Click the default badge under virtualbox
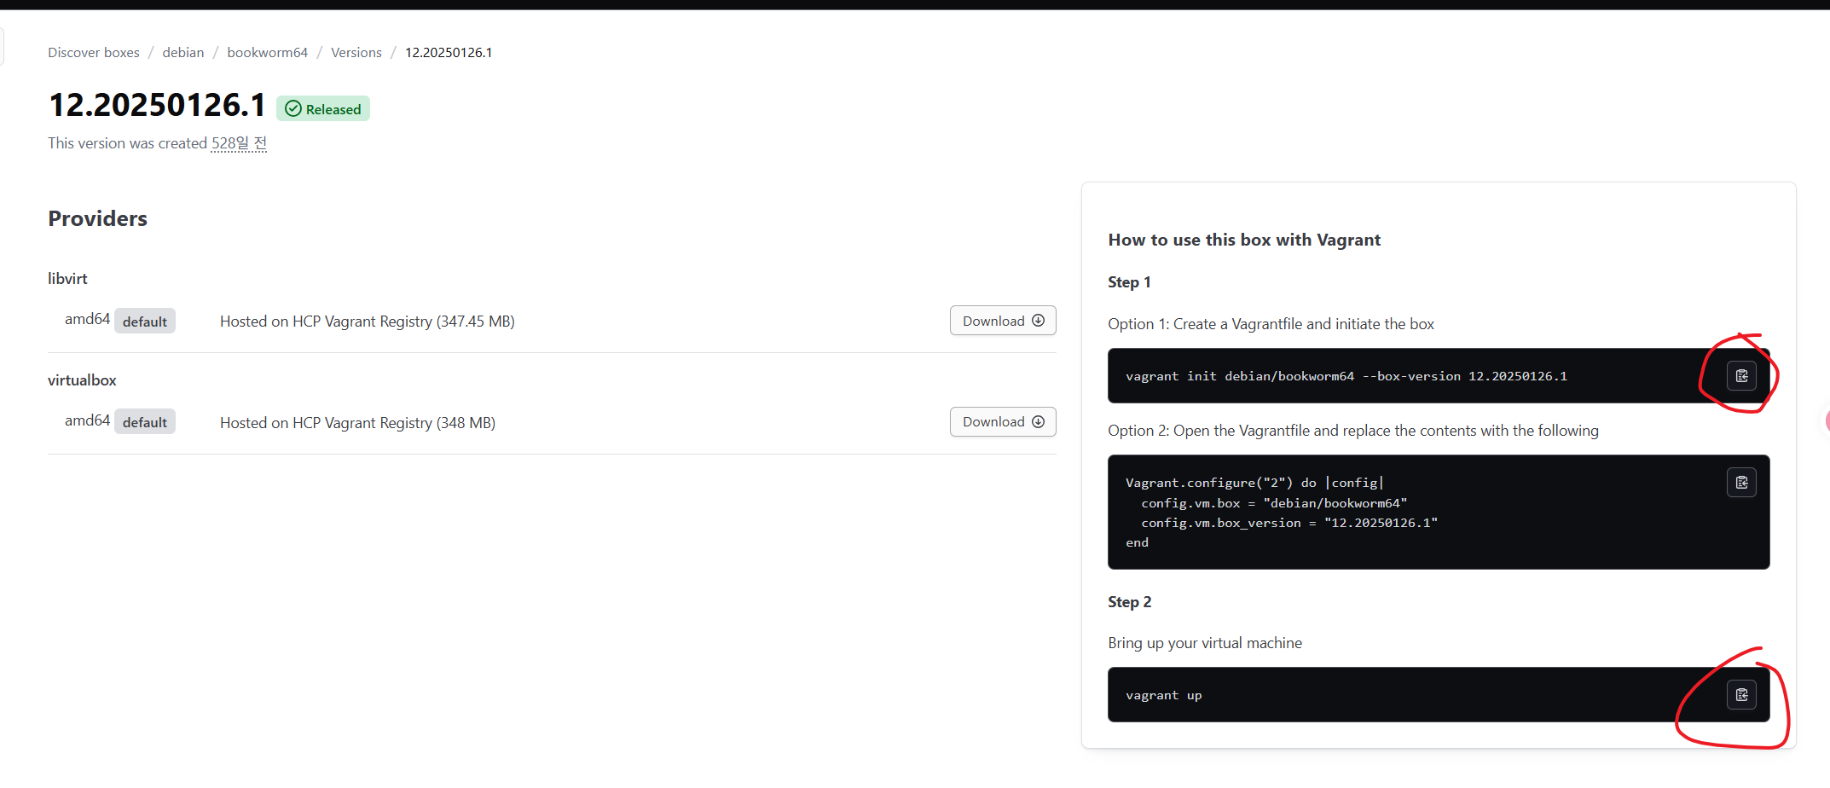Image resolution: width=1830 pixels, height=788 pixels. [145, 422]
